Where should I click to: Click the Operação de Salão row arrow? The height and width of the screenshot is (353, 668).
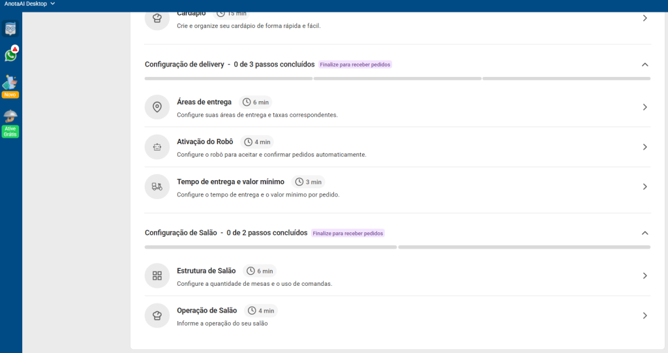[x=645, y=315]
